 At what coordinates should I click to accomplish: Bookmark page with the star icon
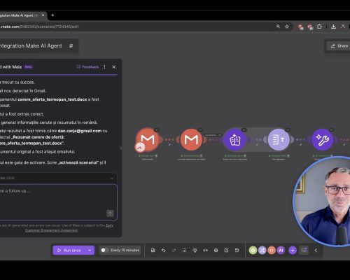[x=287, y=27]
